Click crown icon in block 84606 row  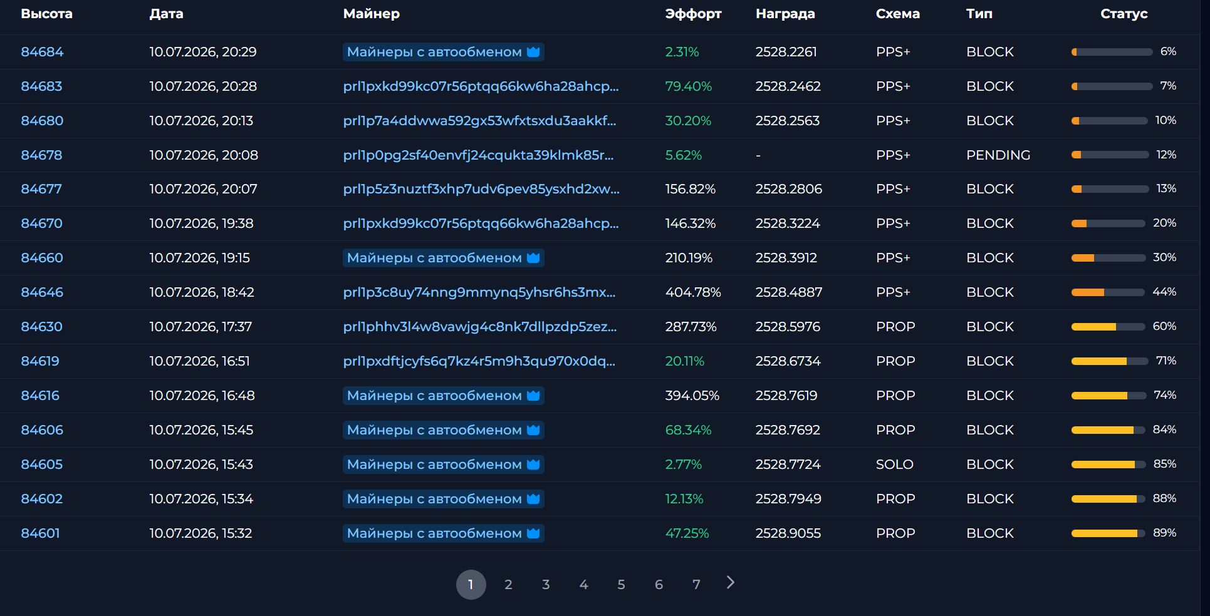(x=533, y=430)
